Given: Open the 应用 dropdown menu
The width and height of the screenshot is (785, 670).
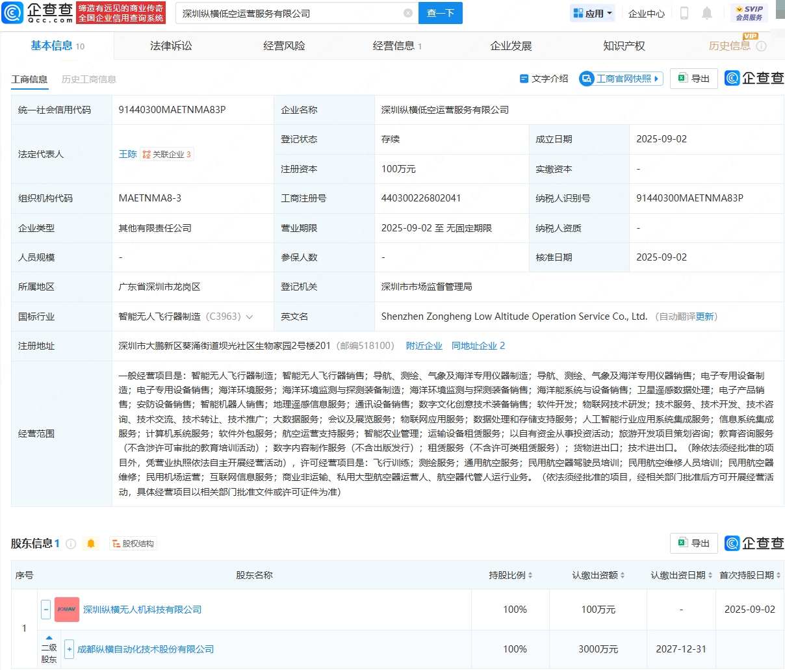Looking at the screenshot, I should pyautogui.click(x=593, y=13).
